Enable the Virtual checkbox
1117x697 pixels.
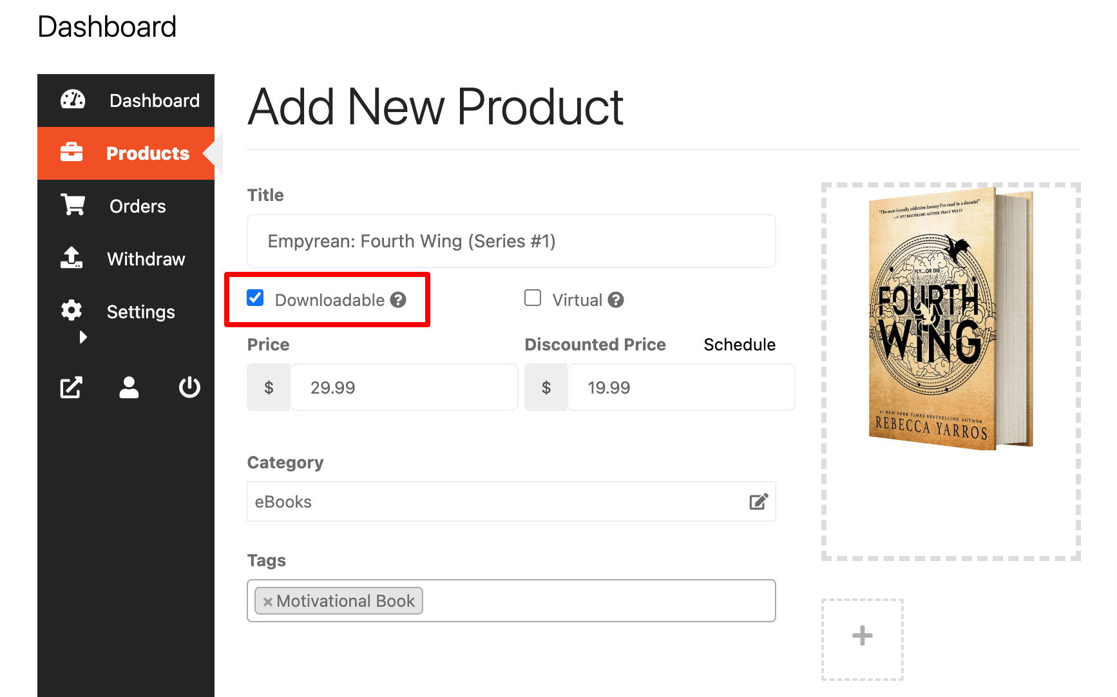[x=533, y=298]
